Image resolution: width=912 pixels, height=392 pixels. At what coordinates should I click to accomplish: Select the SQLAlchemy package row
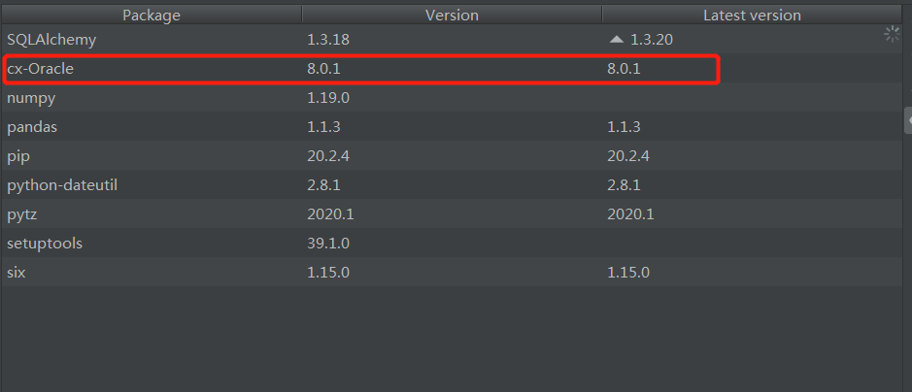(452, 40)
